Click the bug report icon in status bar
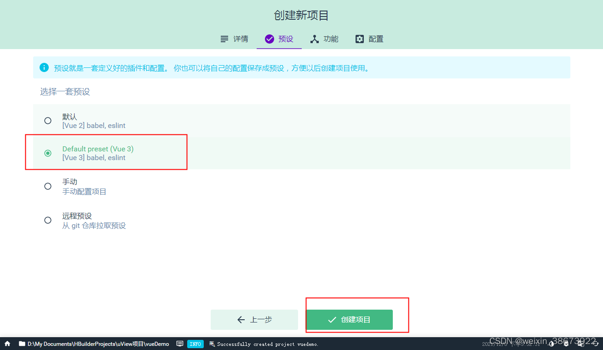 coord(566,344)
